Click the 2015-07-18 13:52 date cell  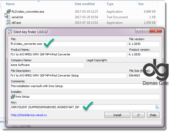coord(86,23)
